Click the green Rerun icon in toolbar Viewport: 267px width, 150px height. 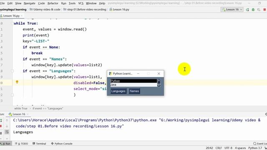point(247,10)
